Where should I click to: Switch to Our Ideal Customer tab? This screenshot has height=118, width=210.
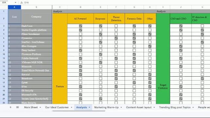coord(57,107)
